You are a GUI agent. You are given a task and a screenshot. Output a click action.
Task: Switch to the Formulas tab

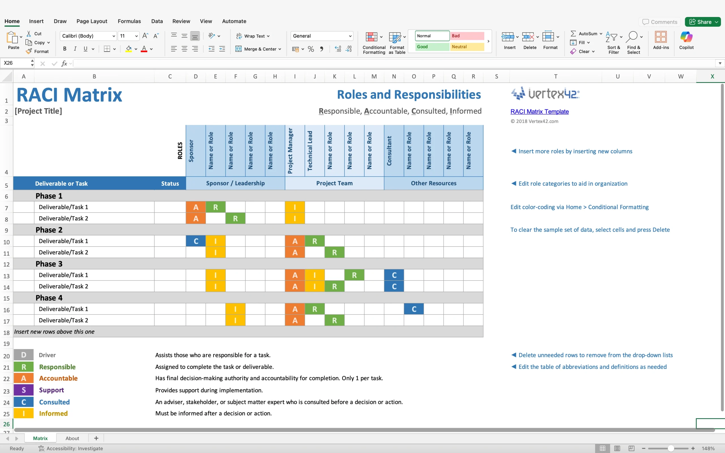(129, 21)
